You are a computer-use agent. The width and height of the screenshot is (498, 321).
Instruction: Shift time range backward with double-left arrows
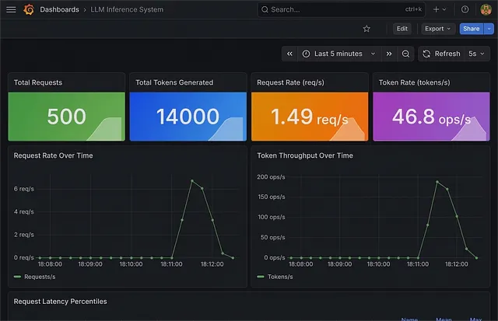pos(289,54)
